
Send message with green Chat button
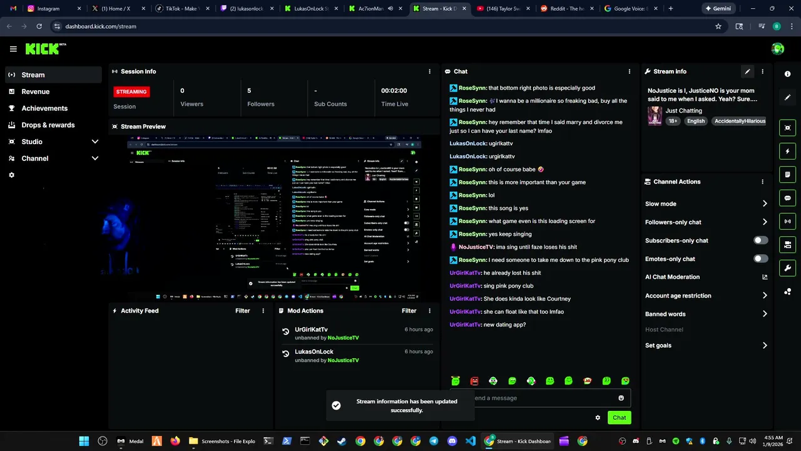coord(619,418)
